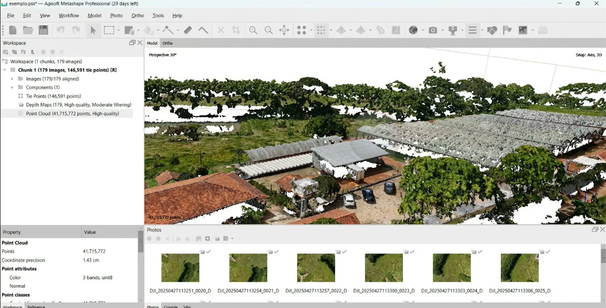Click the tripod laser scan icon
This screenshot has height=308, width=606.
[x=453, y=30]
